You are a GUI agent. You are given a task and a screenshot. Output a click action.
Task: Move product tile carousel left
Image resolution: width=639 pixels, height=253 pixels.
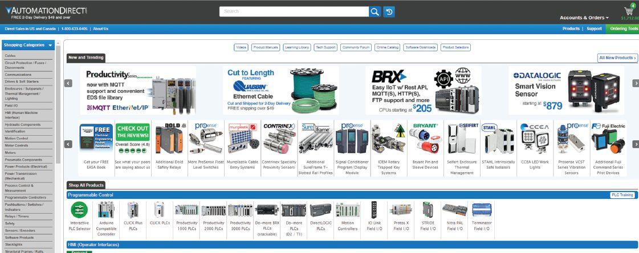[x=68, y=144]
